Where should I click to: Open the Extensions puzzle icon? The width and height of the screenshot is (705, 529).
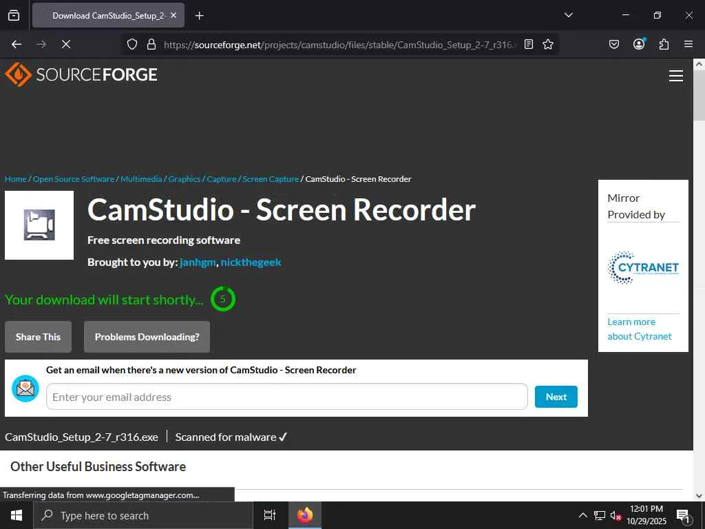coord(664,44)
